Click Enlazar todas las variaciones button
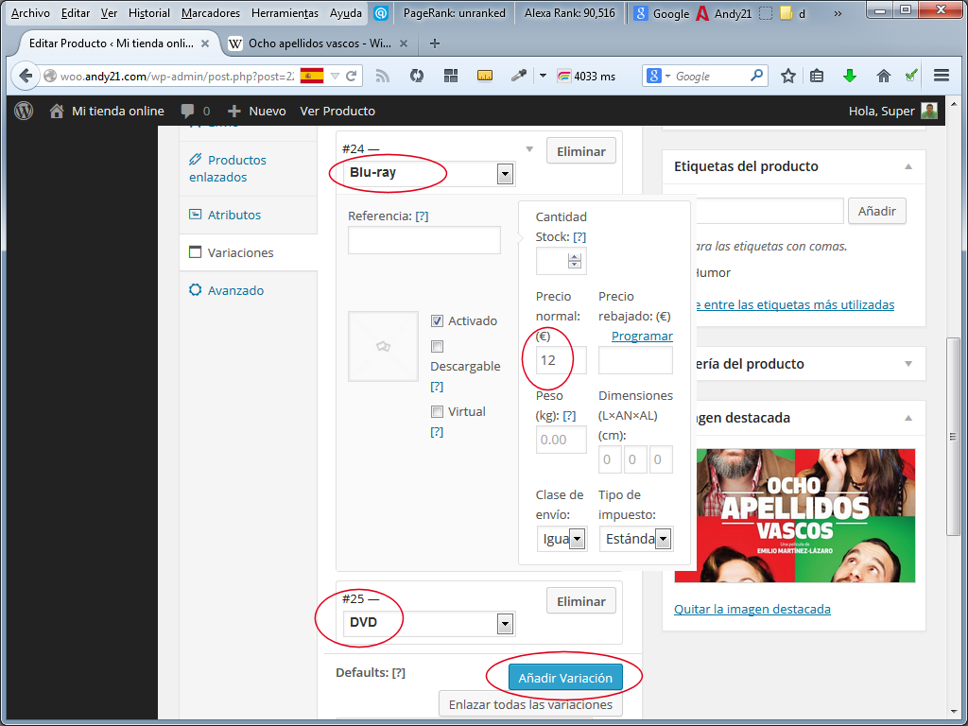The image size is (968, 726). click(x=530, y=704)
